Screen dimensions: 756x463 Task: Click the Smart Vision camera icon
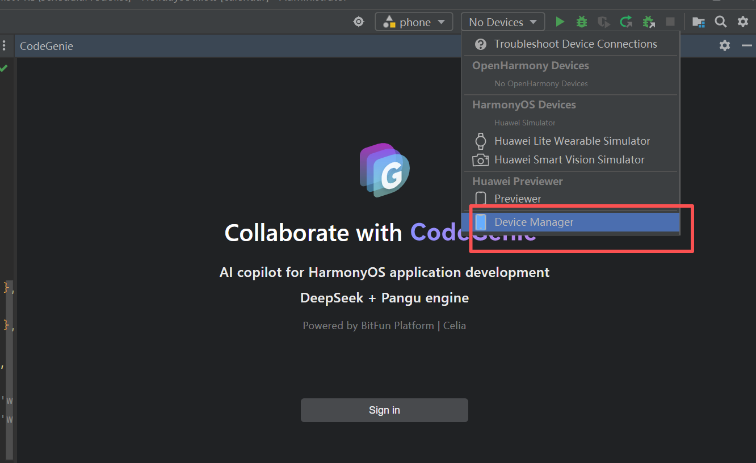(481, 160)
